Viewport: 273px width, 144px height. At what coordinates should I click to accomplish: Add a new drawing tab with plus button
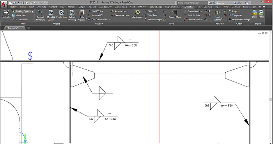point(28,28)
